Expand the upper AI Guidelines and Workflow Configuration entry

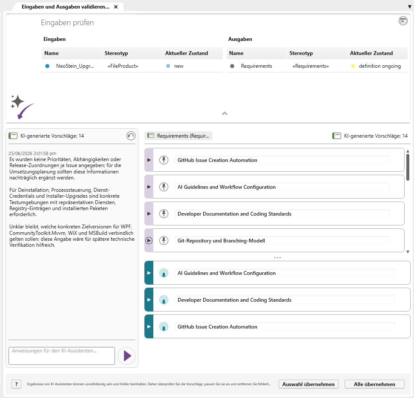coord(149,187)
